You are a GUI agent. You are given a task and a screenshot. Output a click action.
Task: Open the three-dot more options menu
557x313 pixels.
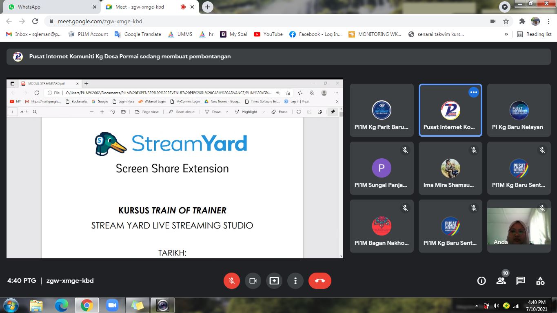[x=295, y=281]
